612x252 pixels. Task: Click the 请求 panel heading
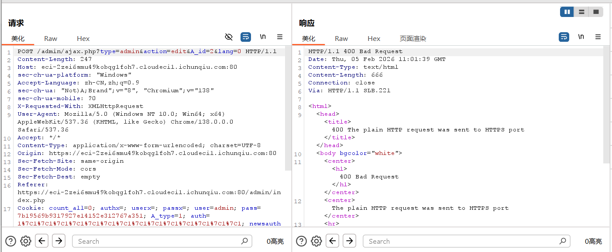(x=16, y=23)
